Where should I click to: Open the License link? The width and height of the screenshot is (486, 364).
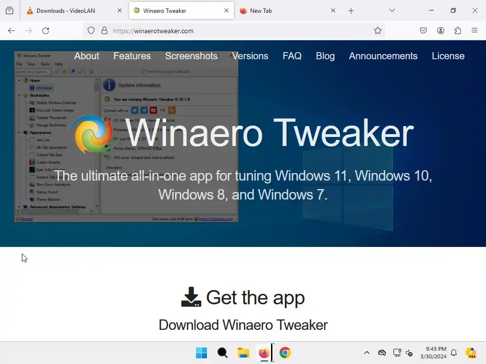(448, 56)
